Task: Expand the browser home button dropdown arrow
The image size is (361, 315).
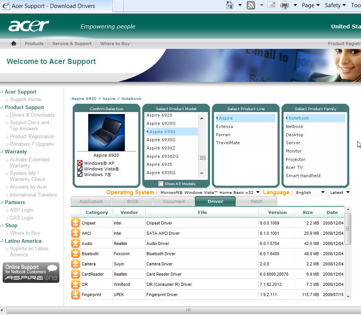Action: coord(240,5)
